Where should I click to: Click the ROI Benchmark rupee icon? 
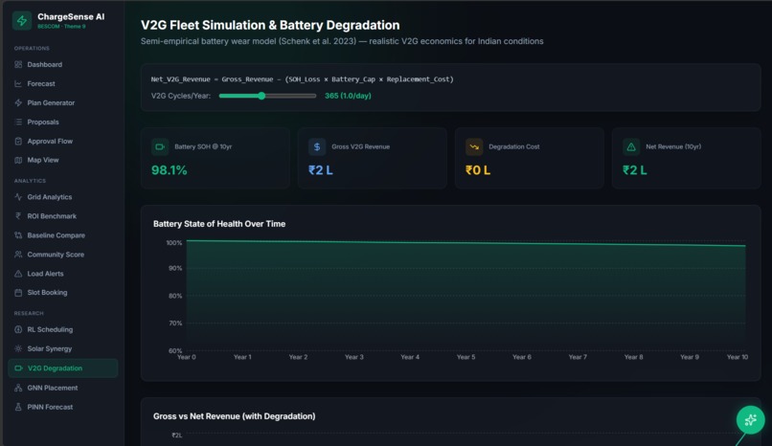tap(18, 216)
